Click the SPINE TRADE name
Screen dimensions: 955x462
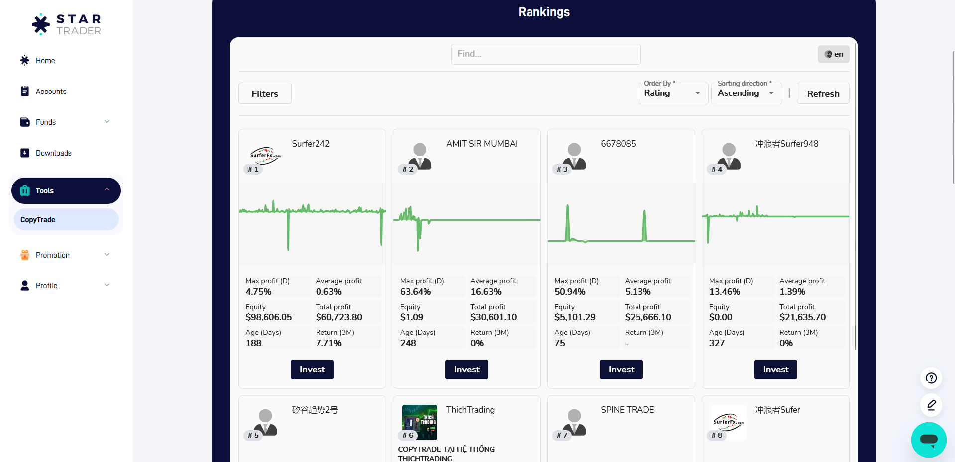pyautogui.click(x=627, y=410)
